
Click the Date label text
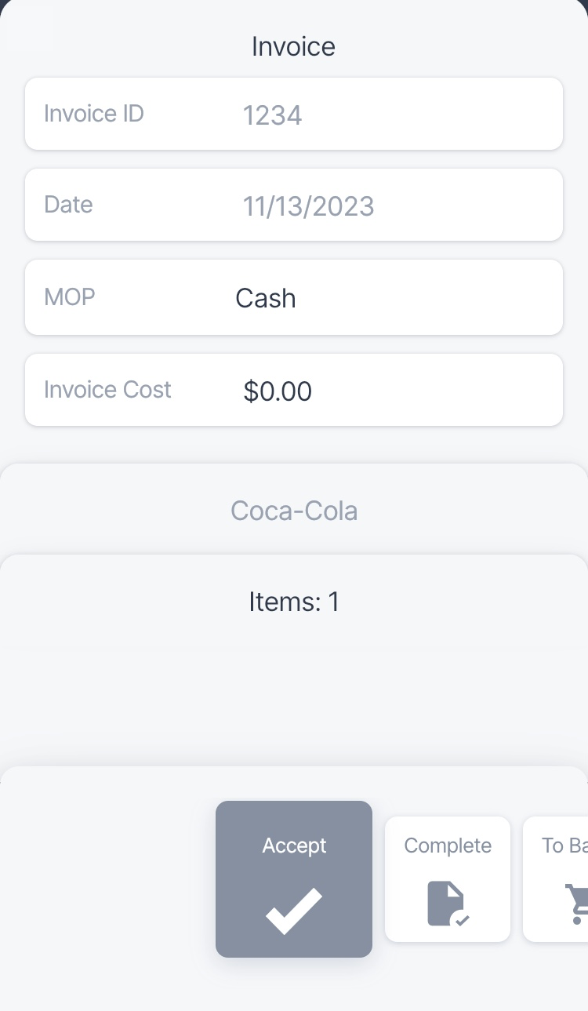point(68,205)
